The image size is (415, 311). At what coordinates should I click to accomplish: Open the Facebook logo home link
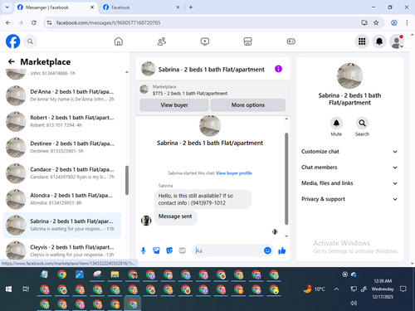pos(13,41)
